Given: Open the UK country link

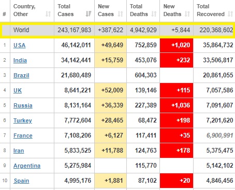Looking at the screenshot, I should (18, 90).
